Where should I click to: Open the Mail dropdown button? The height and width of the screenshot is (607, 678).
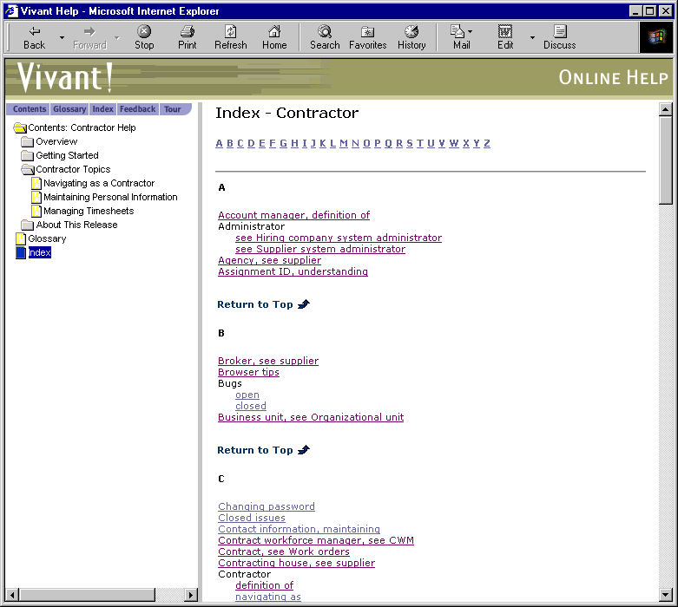point(462,37)
